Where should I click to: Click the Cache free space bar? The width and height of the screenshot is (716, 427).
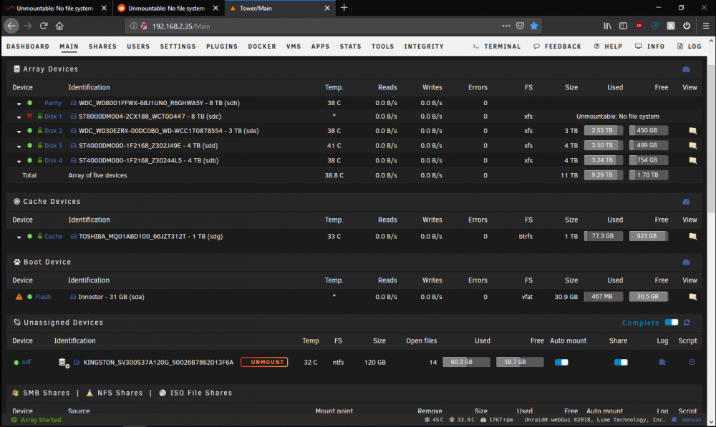pos(649,236)
